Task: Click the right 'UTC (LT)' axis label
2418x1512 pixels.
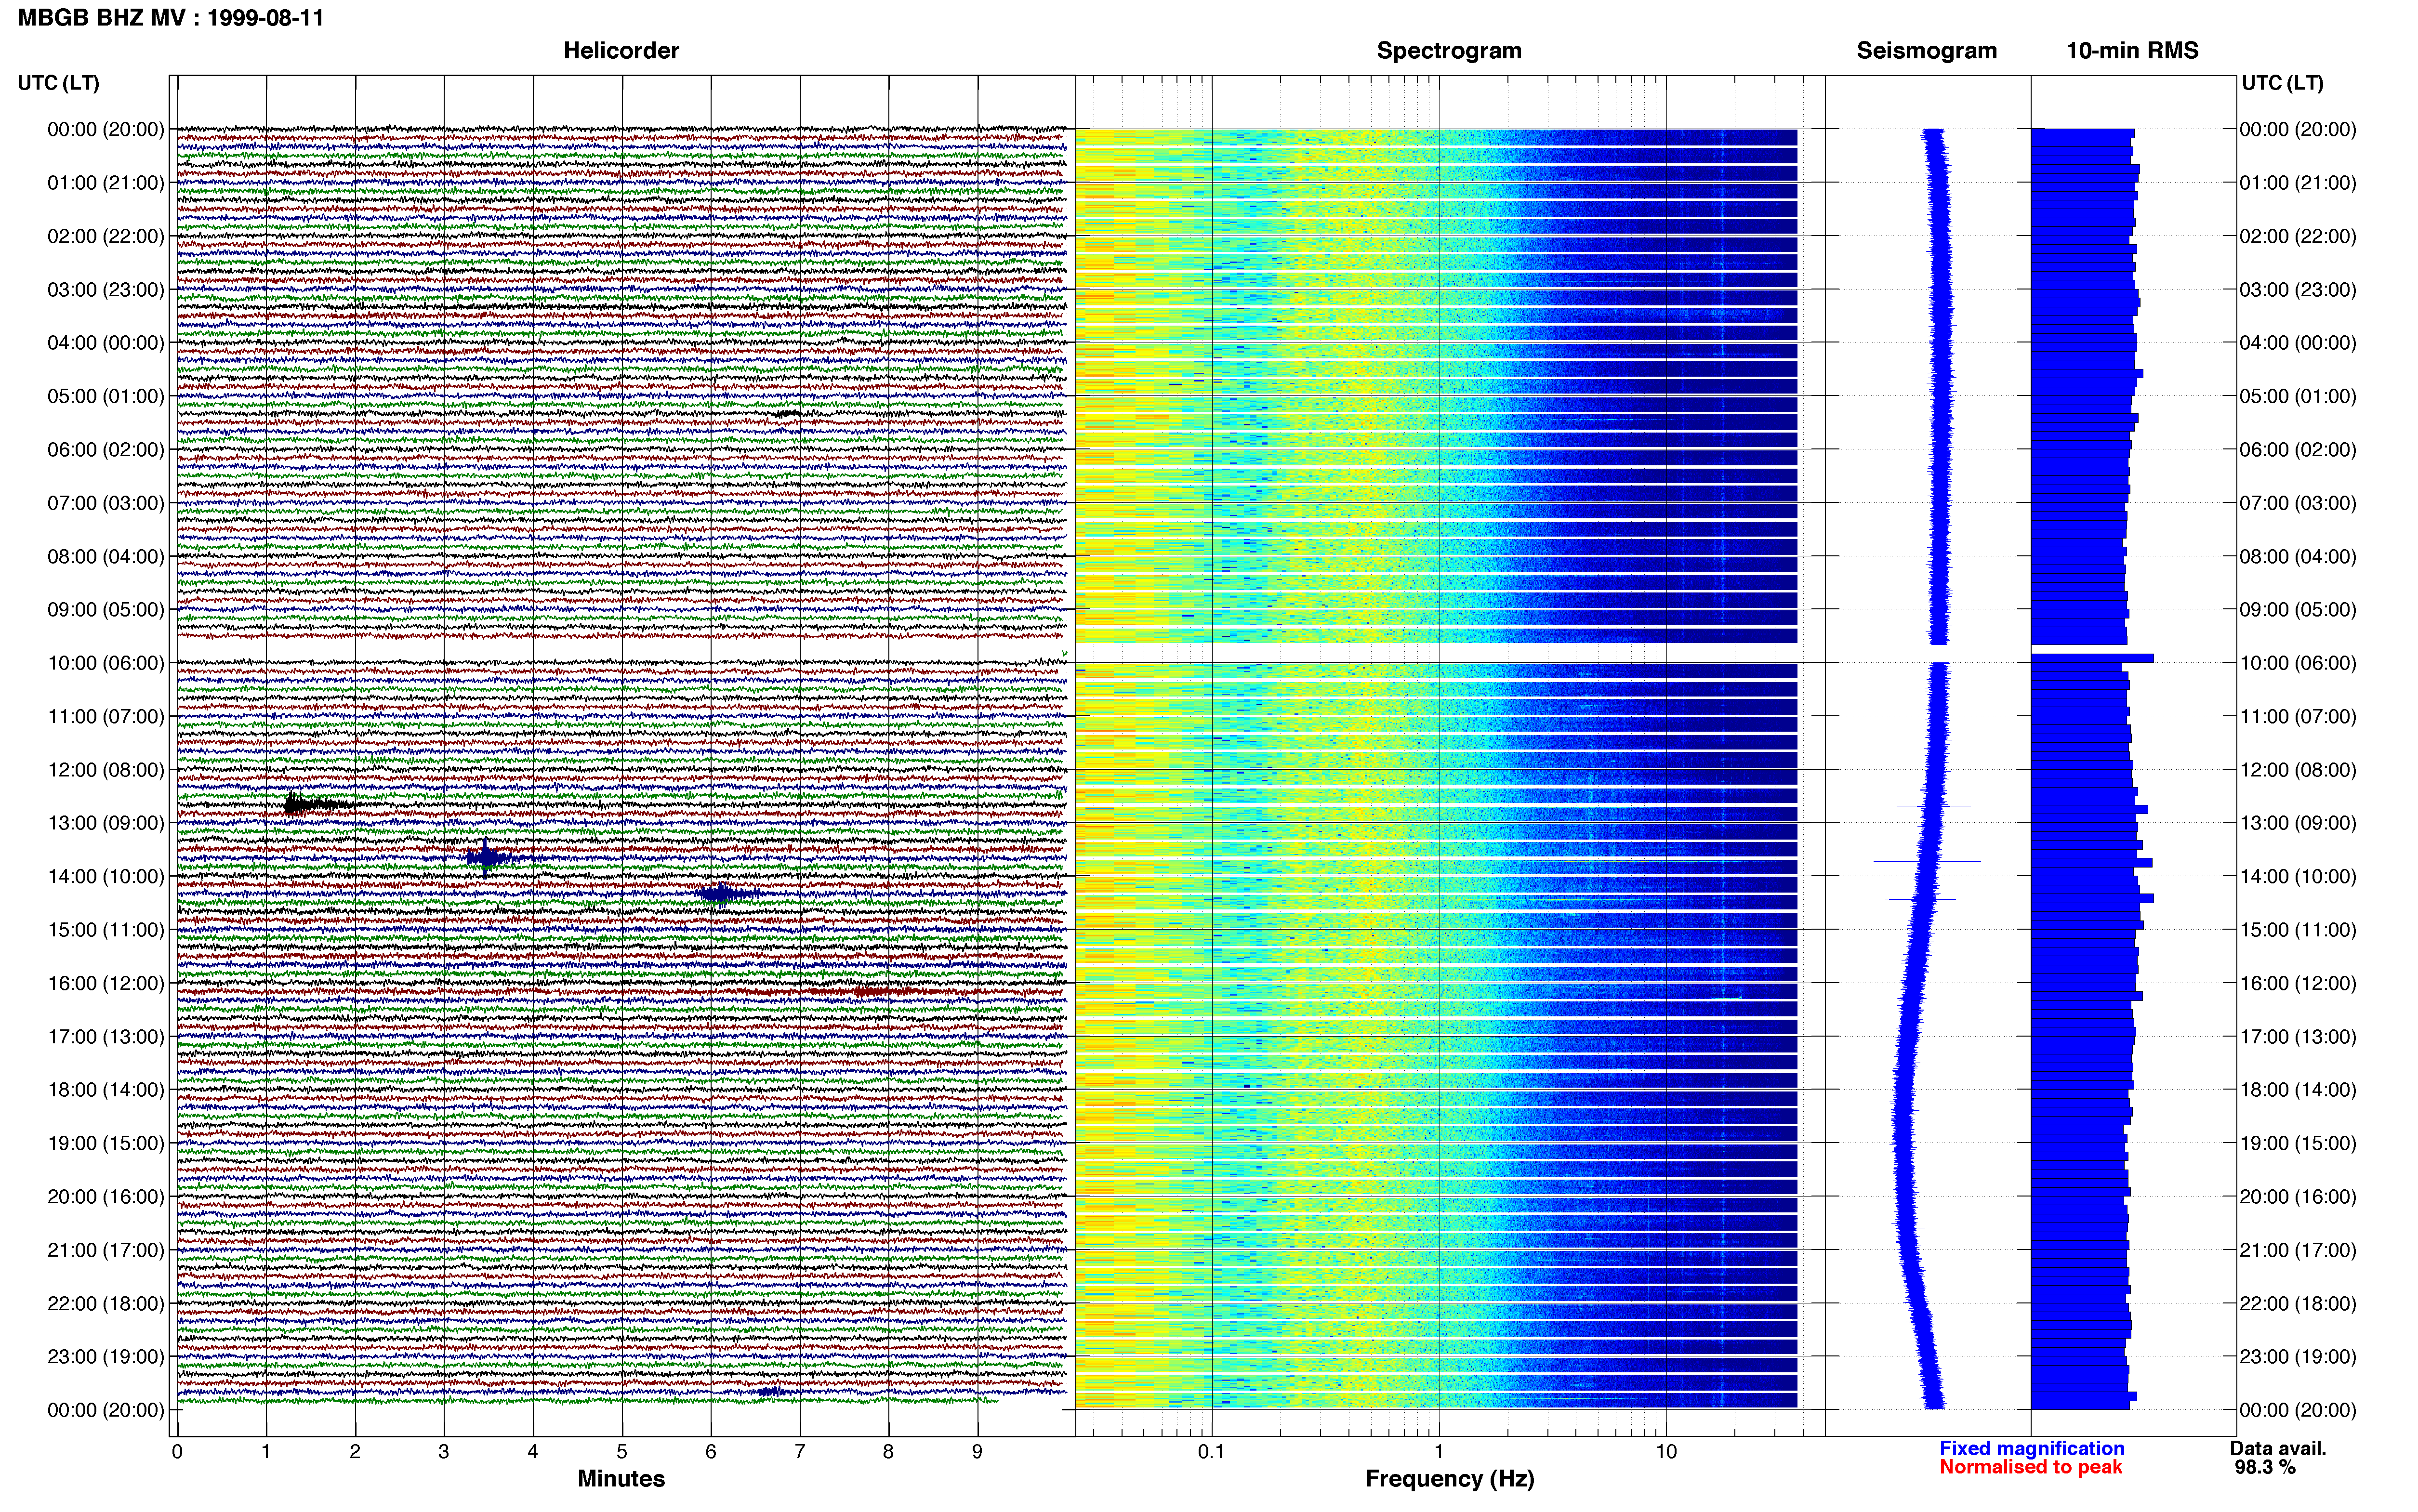Action: [x=2282, y=83]
